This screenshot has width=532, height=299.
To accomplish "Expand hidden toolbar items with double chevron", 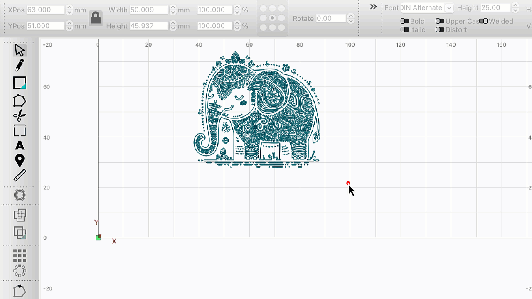I will 373,7.
